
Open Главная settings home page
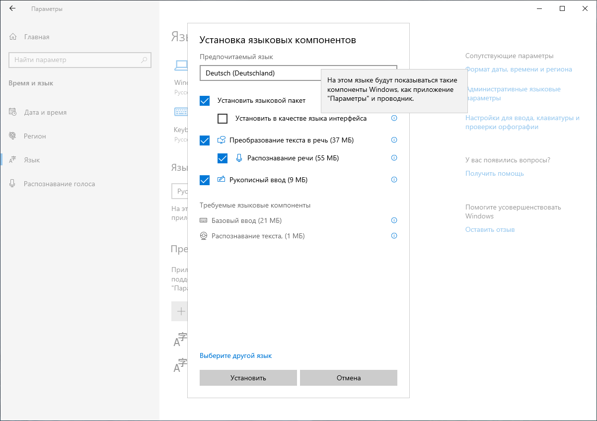coord(36,37)
